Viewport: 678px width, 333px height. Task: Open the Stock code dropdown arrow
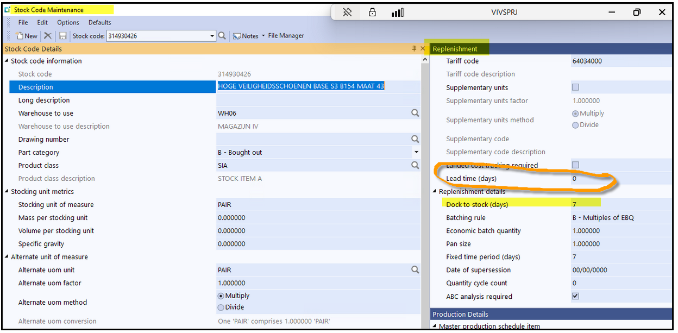click(212, 36)
